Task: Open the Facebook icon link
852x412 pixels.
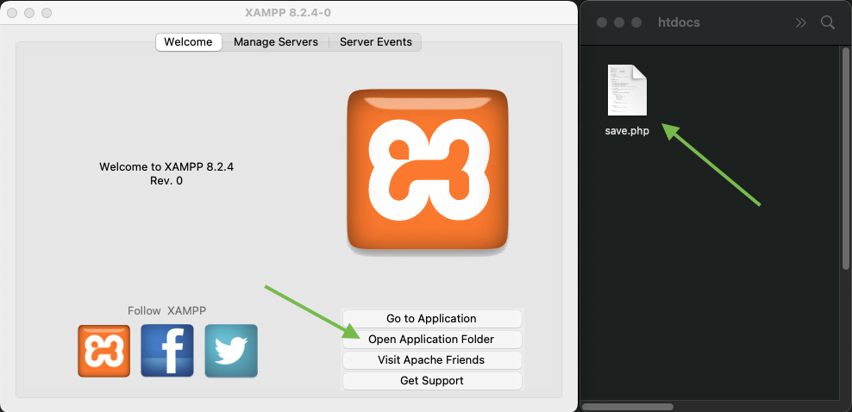Action: [167, 351]
